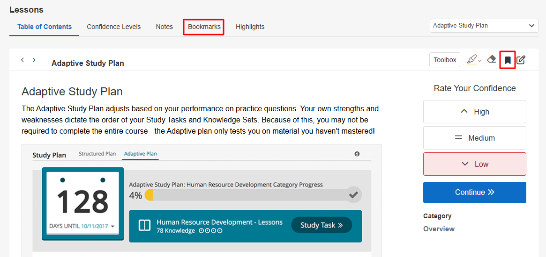Rate your confidence as Low
The height and width of the screenshot is (257, 546).
tap(474, 164)
